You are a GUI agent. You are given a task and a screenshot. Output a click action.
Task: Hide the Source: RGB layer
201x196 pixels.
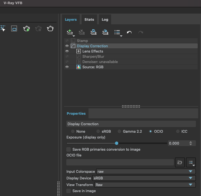click(67, 67)
